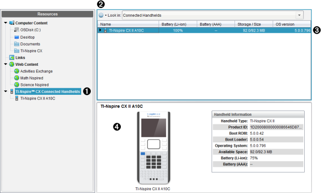Image resolution: width=321 pixels, height=193 pixels.
Task: Sort by Battery (Li-ion) column header
Action: pos(176,24)
